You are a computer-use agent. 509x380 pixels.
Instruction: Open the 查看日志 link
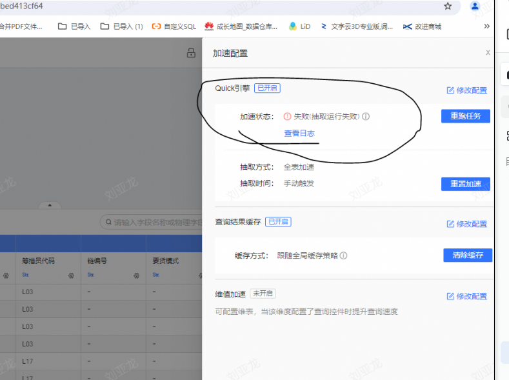pyautogui.click(x=299, y=133)
